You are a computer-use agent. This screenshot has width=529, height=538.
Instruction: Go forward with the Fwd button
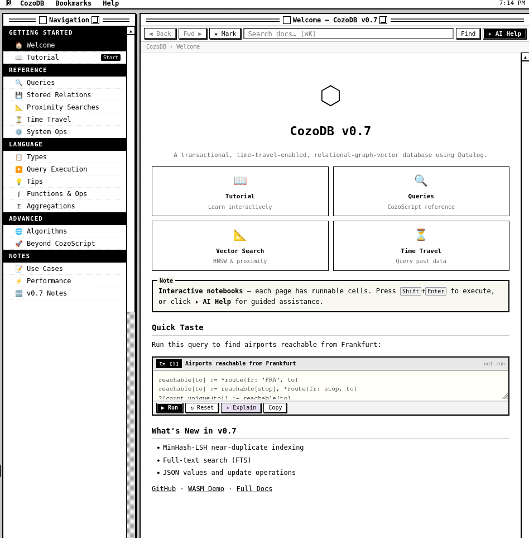(x=193, y=34)
